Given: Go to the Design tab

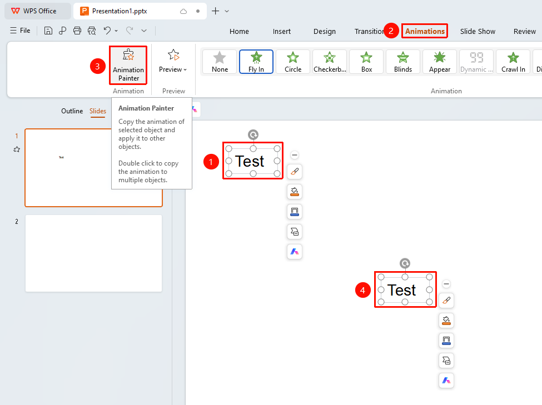Looking at the screenshot, I should [x=325, y=32].
